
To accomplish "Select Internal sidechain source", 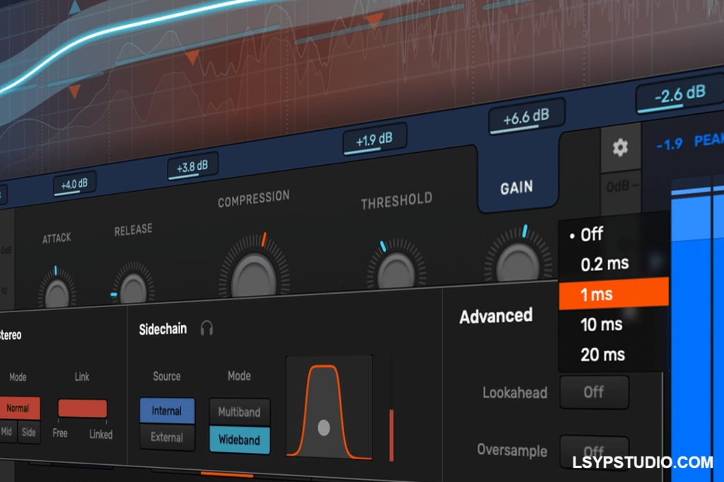I will pos(166,411).
